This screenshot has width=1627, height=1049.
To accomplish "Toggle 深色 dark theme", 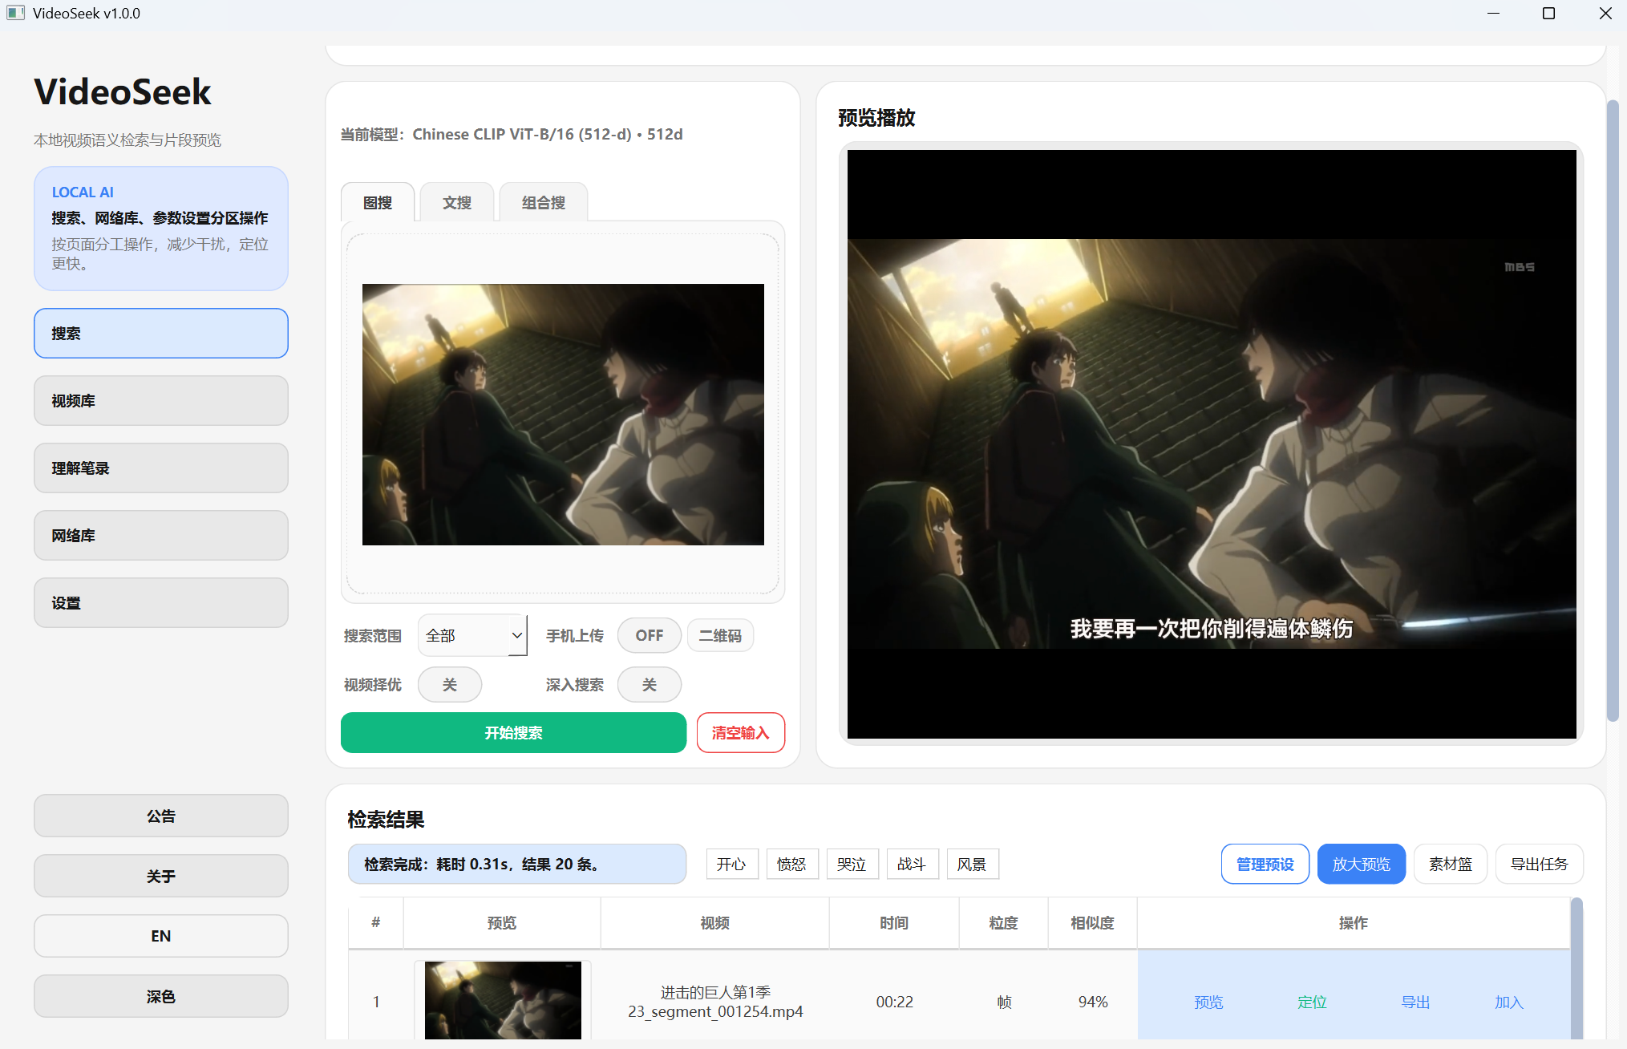I will [x=161, y=996].
